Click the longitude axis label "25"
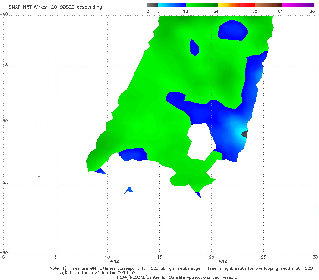The image size is (319, 280). pos(263,257)
